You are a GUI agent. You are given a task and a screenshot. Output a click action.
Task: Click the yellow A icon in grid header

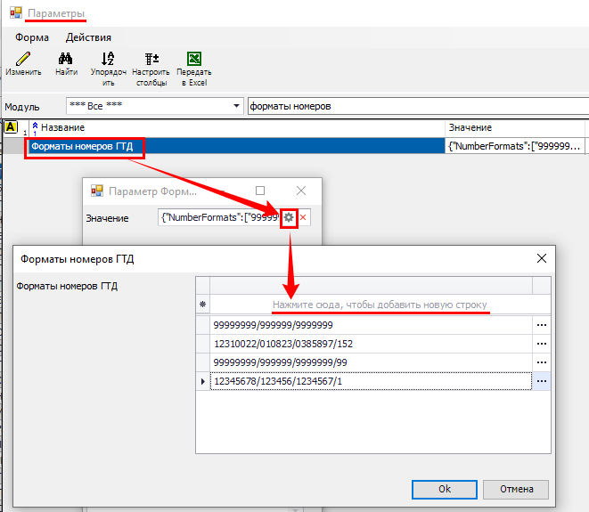11,128
